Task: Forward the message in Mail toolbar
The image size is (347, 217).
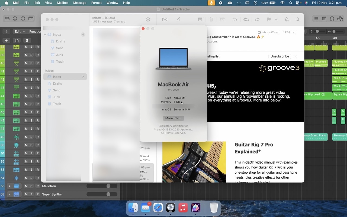Action: tap(257, 20)
